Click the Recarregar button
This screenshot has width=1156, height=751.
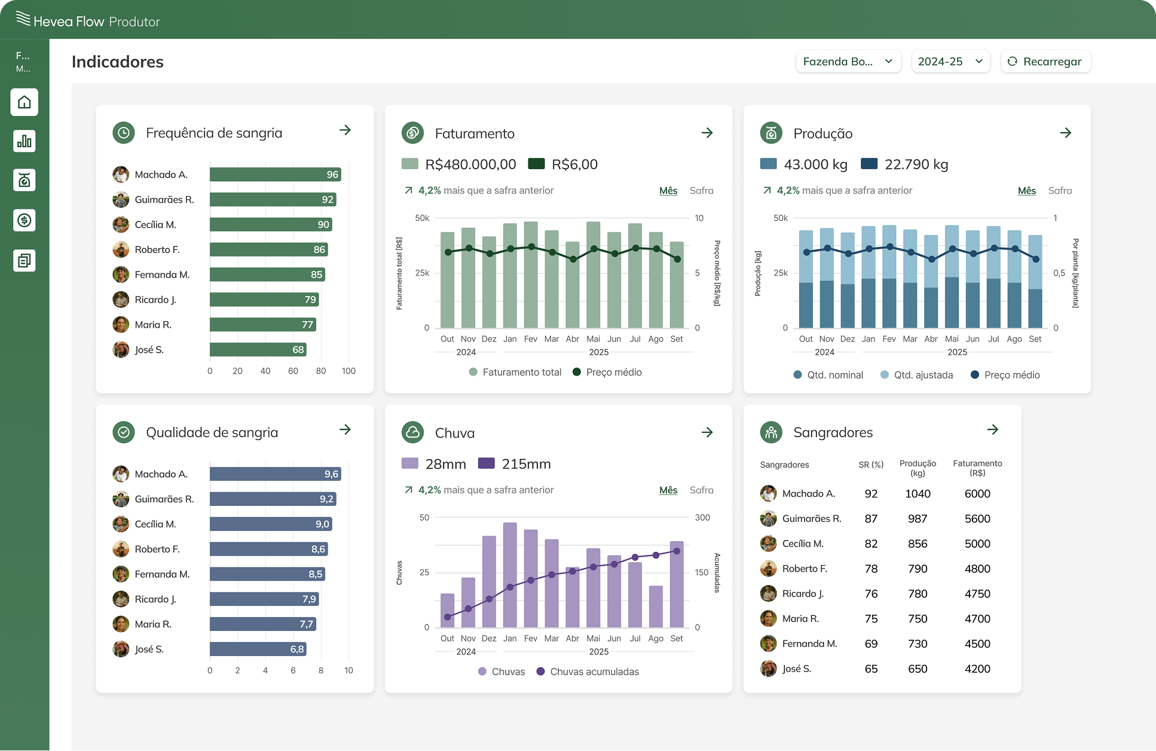(x=1045, y=61)
